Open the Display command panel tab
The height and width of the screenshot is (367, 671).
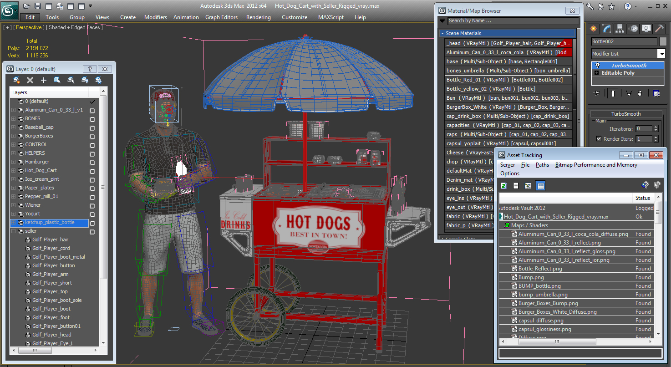coord(646,29)
